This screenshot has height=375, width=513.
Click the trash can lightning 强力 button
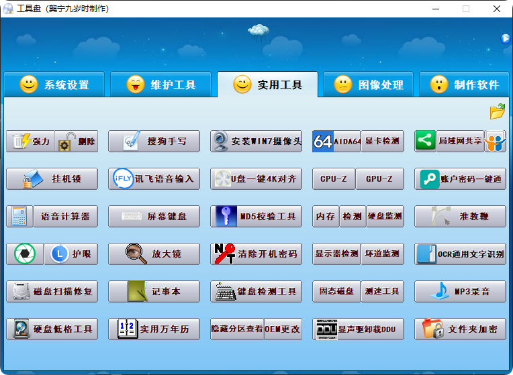pos(30,142)
